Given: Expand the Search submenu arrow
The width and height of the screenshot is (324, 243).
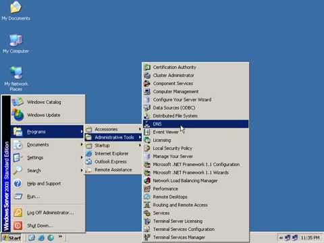Looking at the screenshot, I should (82, 170).
